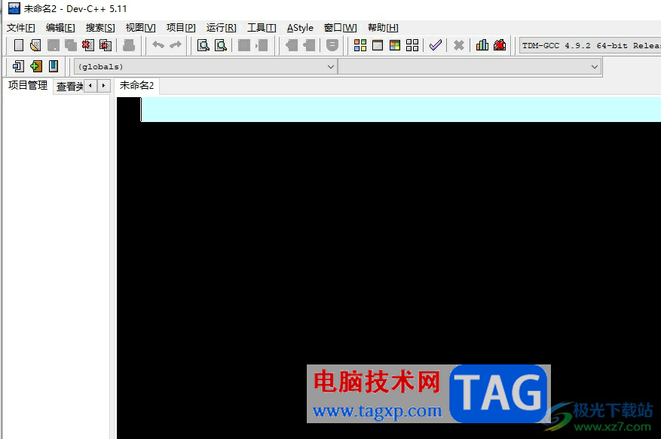Click the blue bookmark toggle icon
The height and width of the screenshot is (439, 661).
53,66
